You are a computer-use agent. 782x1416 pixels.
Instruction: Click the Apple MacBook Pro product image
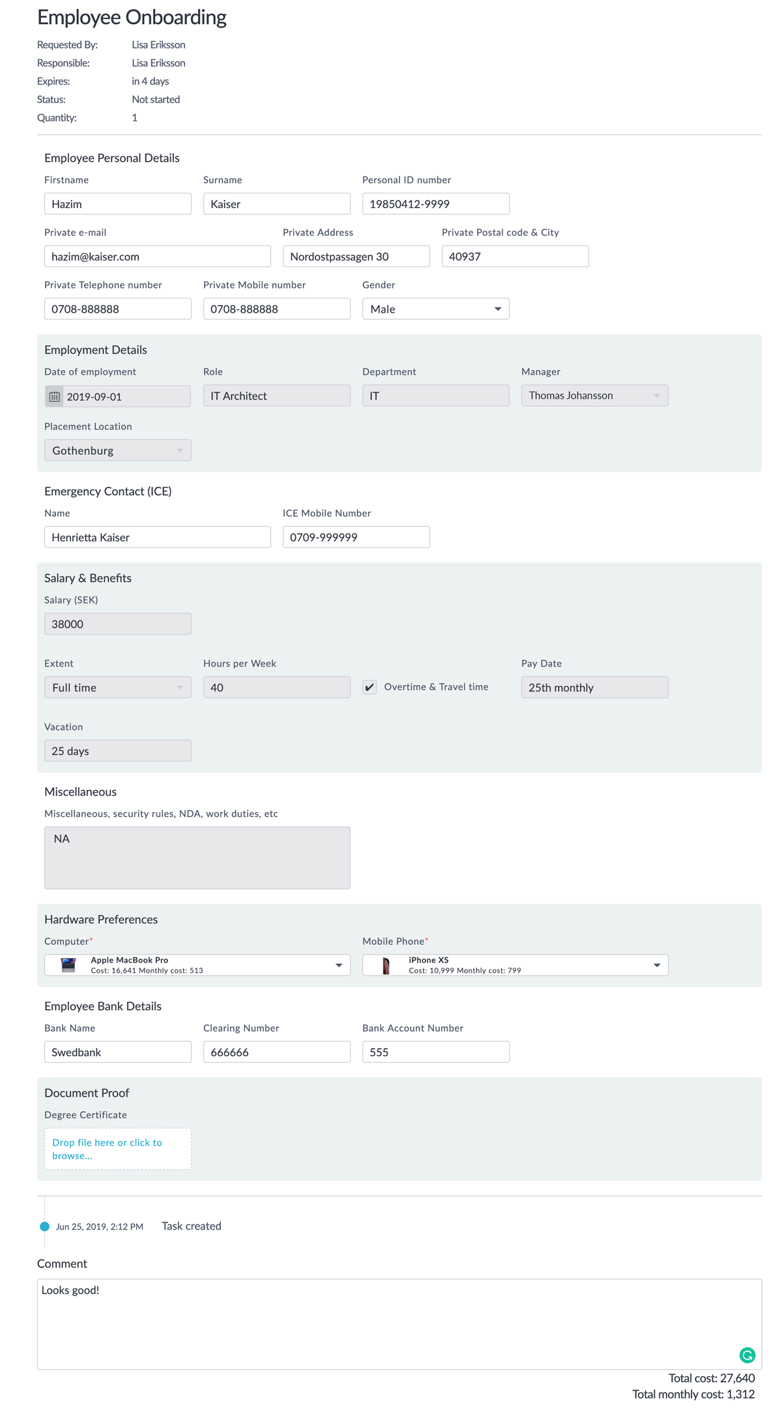pos(68,964)
